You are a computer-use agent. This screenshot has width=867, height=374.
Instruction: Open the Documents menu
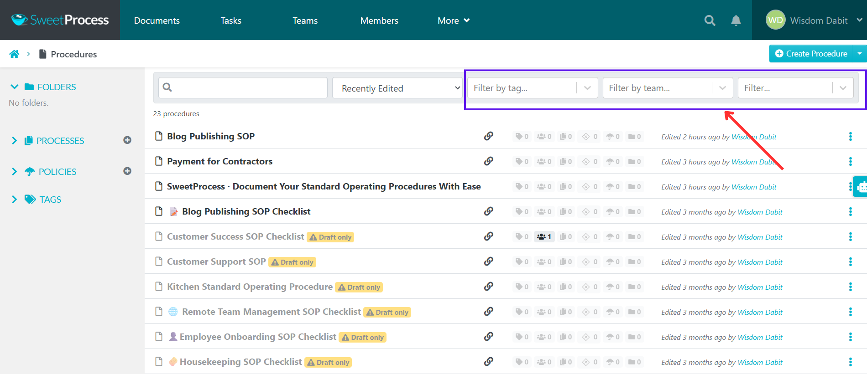(x=157, y=20)
